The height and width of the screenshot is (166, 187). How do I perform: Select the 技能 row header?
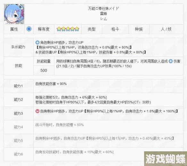(19, 66)
